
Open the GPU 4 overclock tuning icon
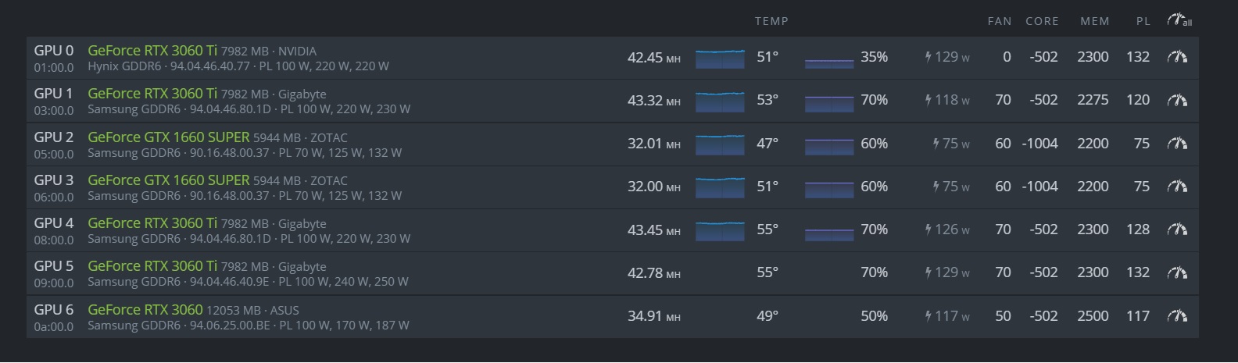click(x=1177, y=230)
